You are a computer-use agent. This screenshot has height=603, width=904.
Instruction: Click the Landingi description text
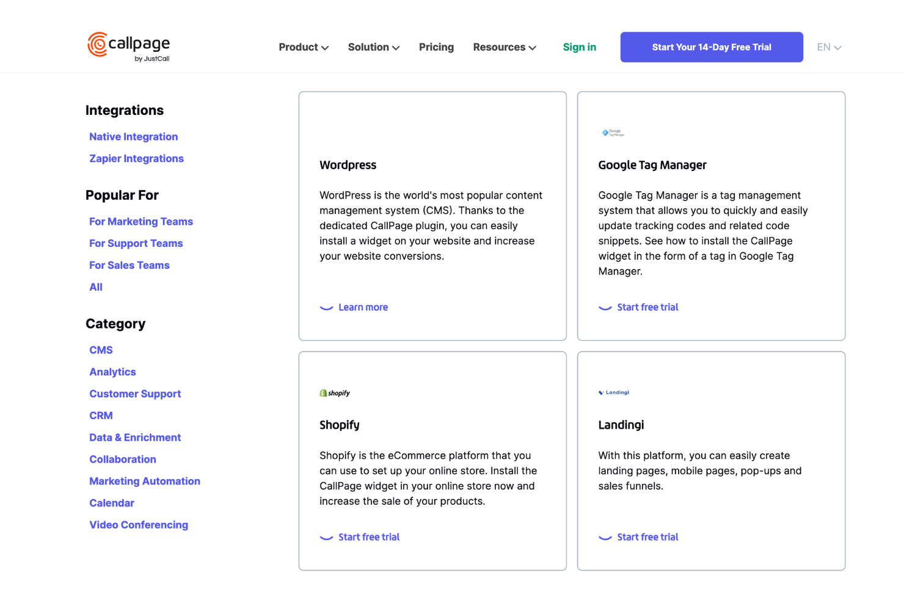tap(700, 471)
